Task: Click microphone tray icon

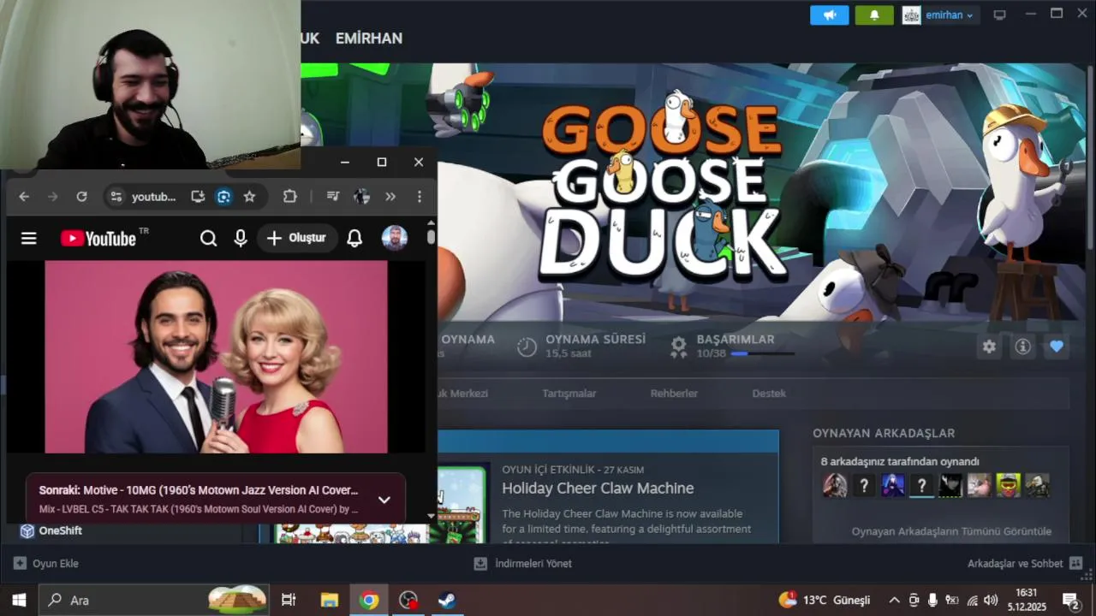Action: [x=932, y=600]
